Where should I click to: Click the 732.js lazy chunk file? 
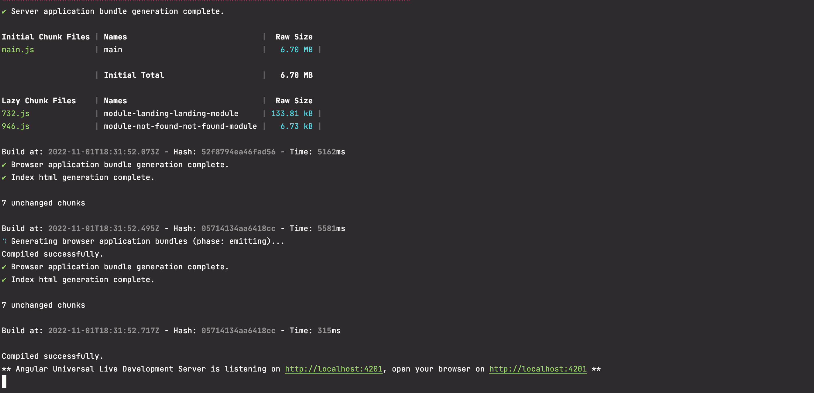(x=15, y=113)
